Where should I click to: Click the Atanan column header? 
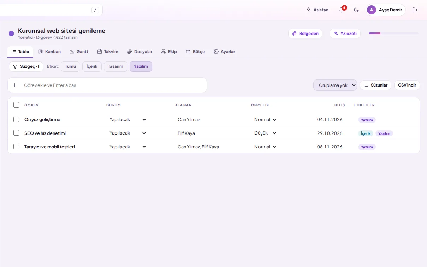coord(183,105)
